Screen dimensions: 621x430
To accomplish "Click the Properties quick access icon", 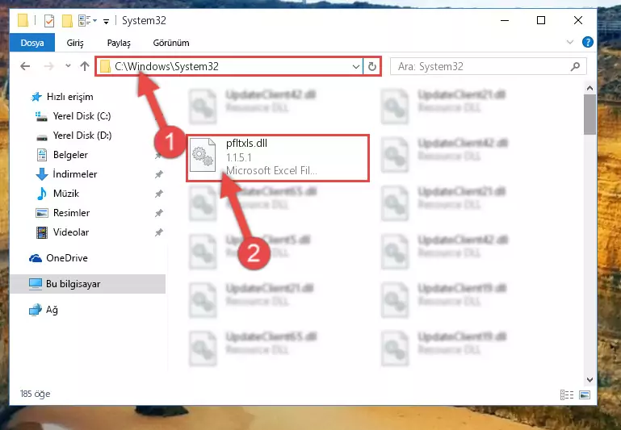I will [49, 20].
